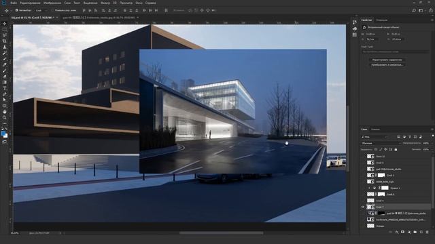The height and width of the screenshot is (244, 435).
Task: Select the Eraser tool
Action: coord(5,77)
